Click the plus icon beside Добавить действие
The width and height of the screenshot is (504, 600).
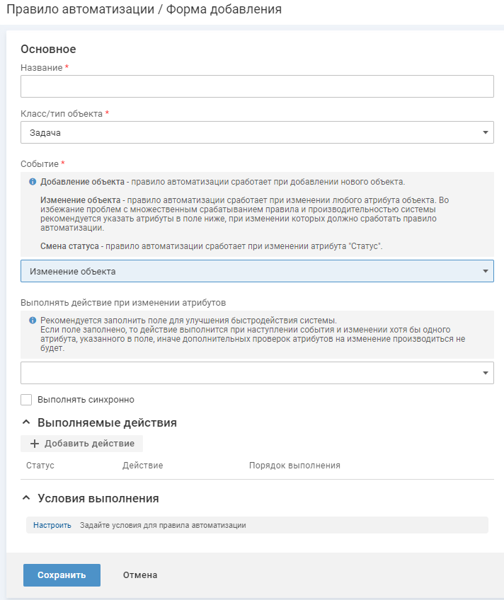tap(35, 444)
